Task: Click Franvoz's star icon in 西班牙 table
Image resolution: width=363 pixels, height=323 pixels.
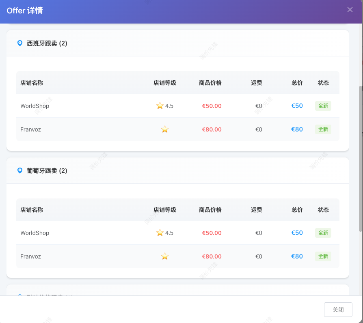Action: click(165, 129)
